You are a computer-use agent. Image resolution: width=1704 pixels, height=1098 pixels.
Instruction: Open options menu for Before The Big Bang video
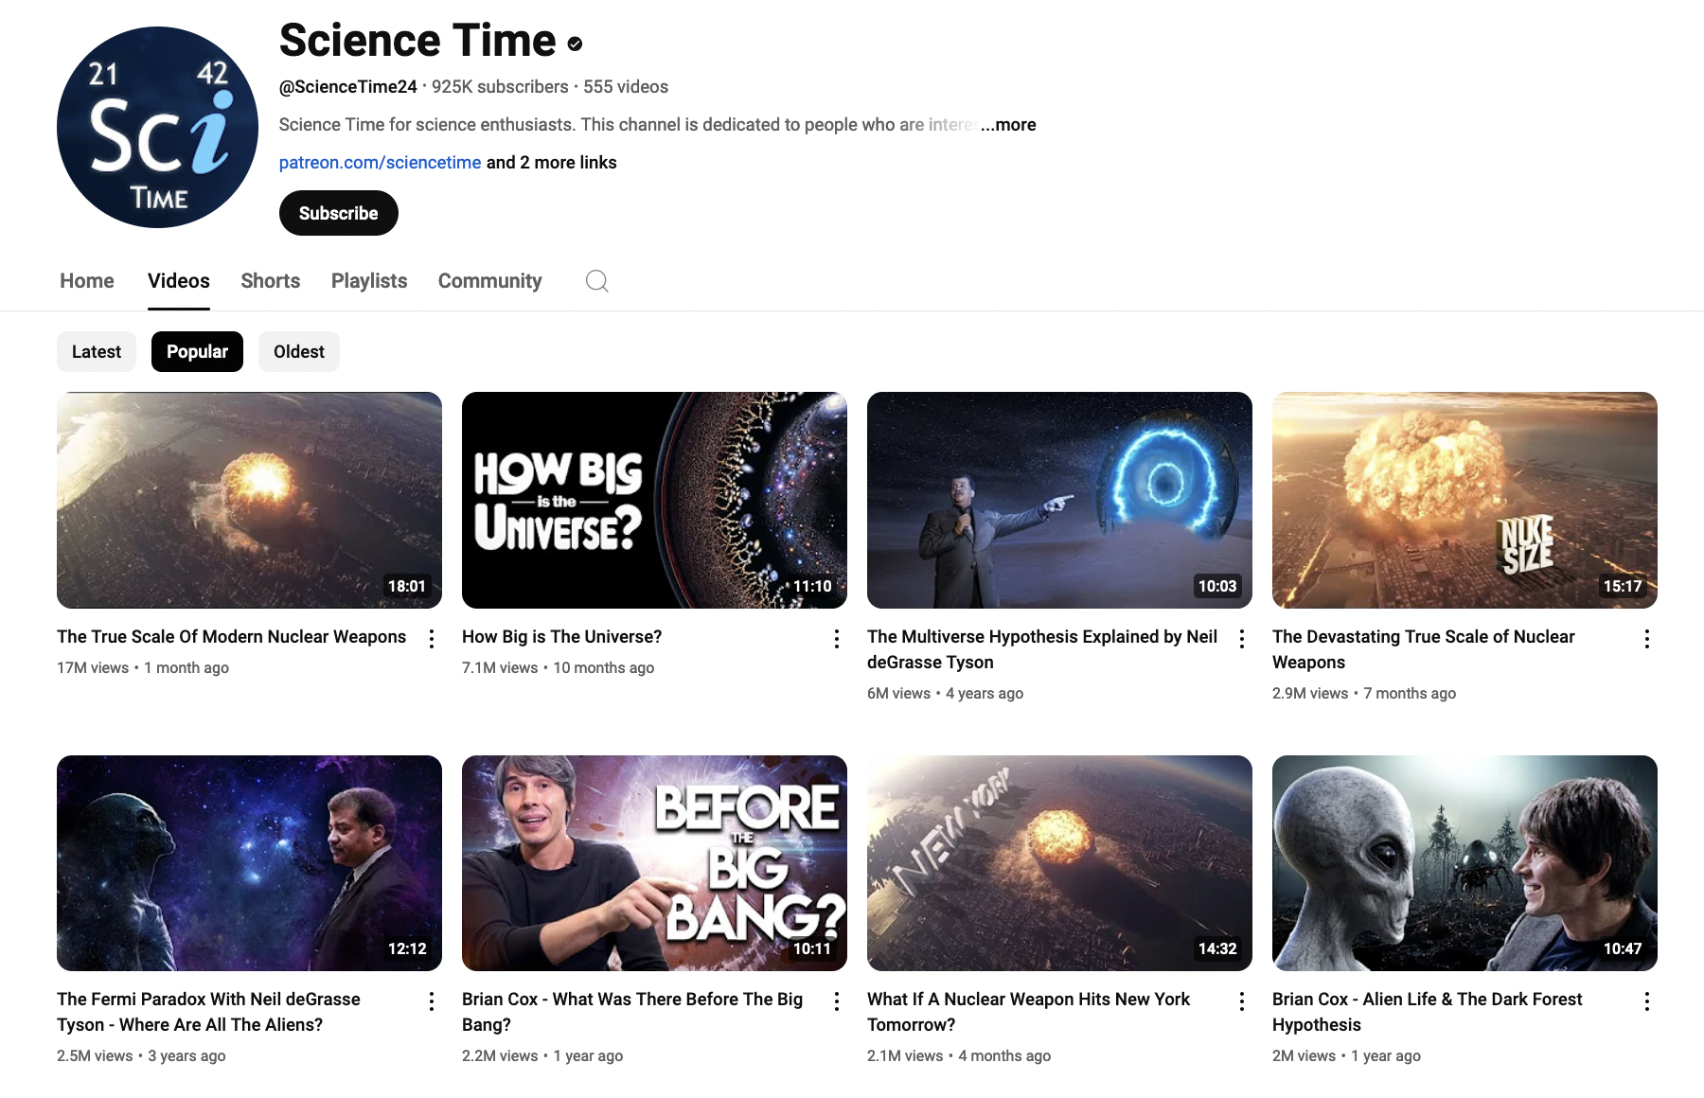click(x=837, y=1001)
